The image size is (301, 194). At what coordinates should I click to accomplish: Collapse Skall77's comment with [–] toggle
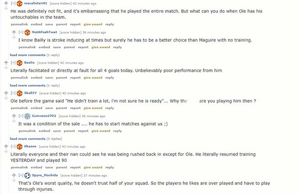13,93
